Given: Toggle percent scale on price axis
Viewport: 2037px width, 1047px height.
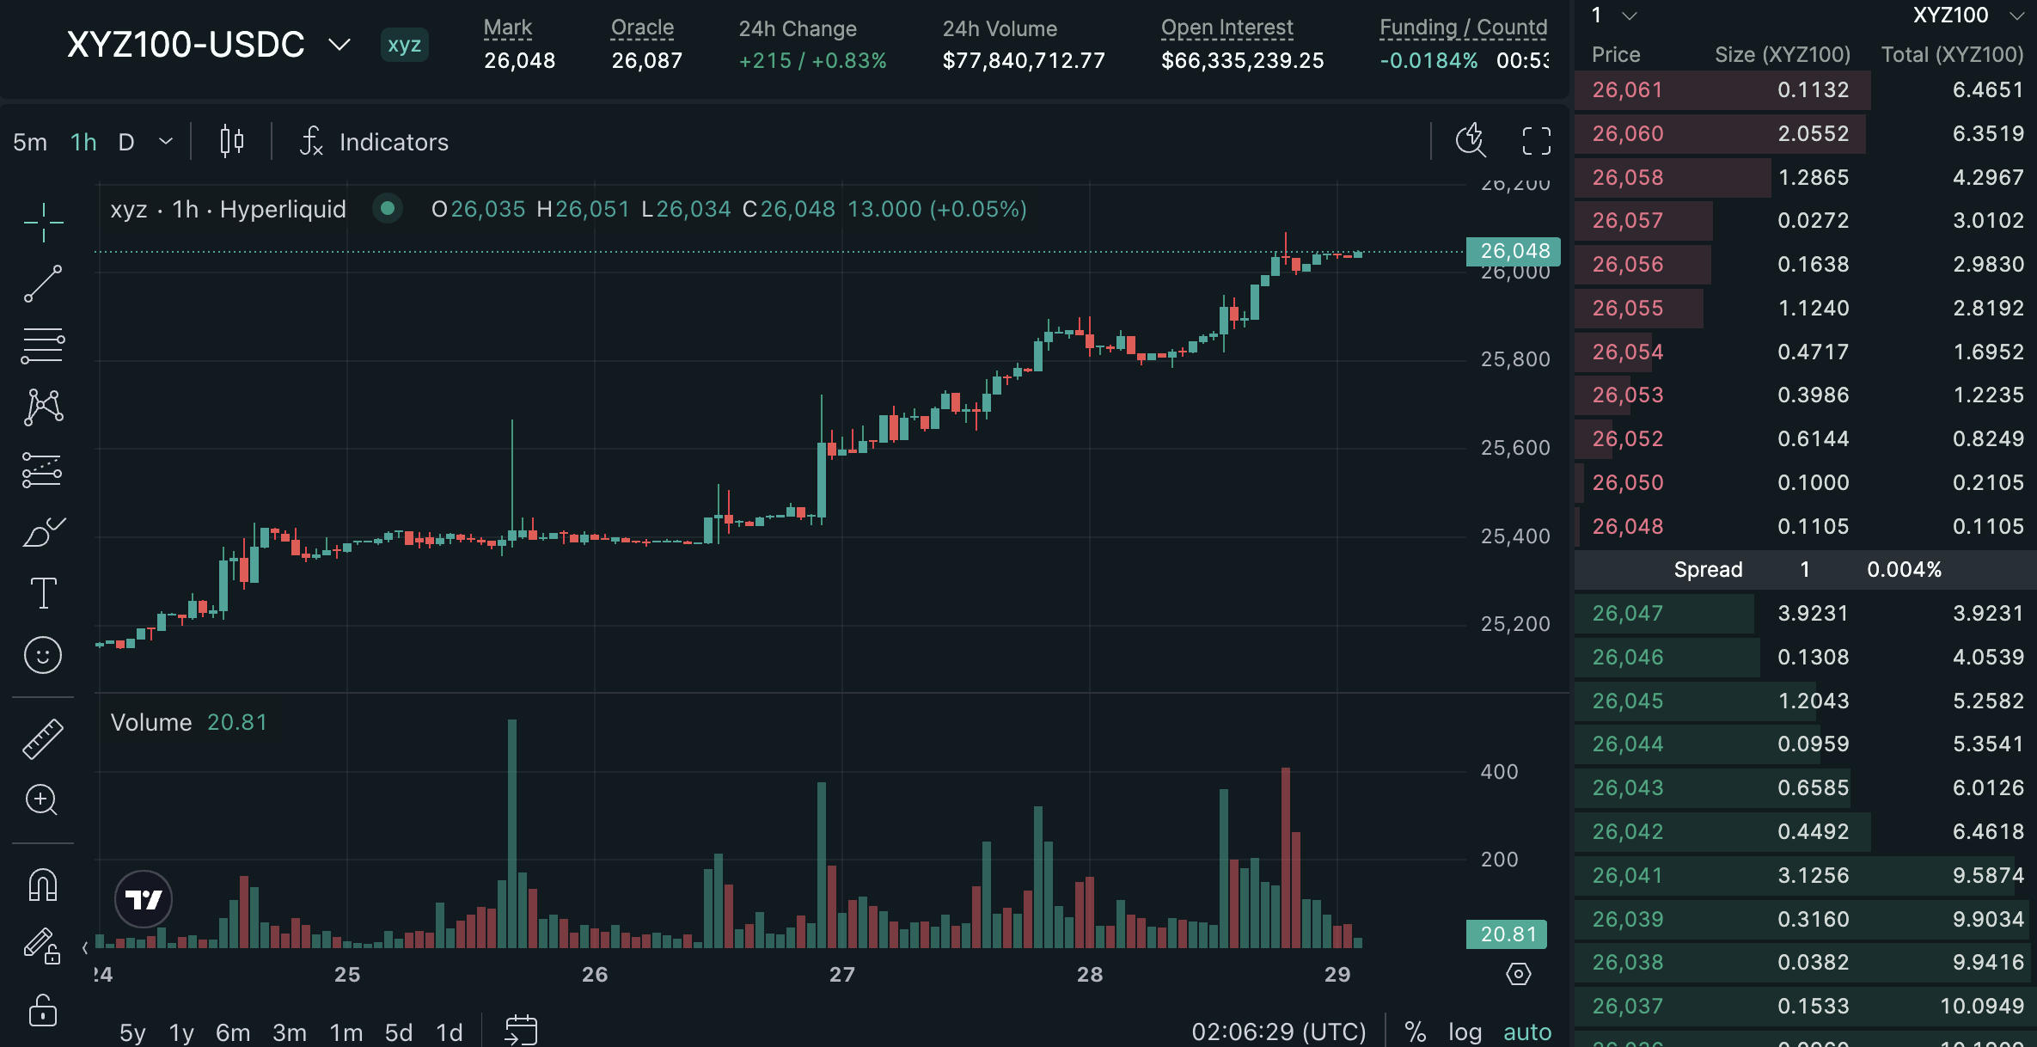Looking at the screenshot, I should coord(1415,1032).
